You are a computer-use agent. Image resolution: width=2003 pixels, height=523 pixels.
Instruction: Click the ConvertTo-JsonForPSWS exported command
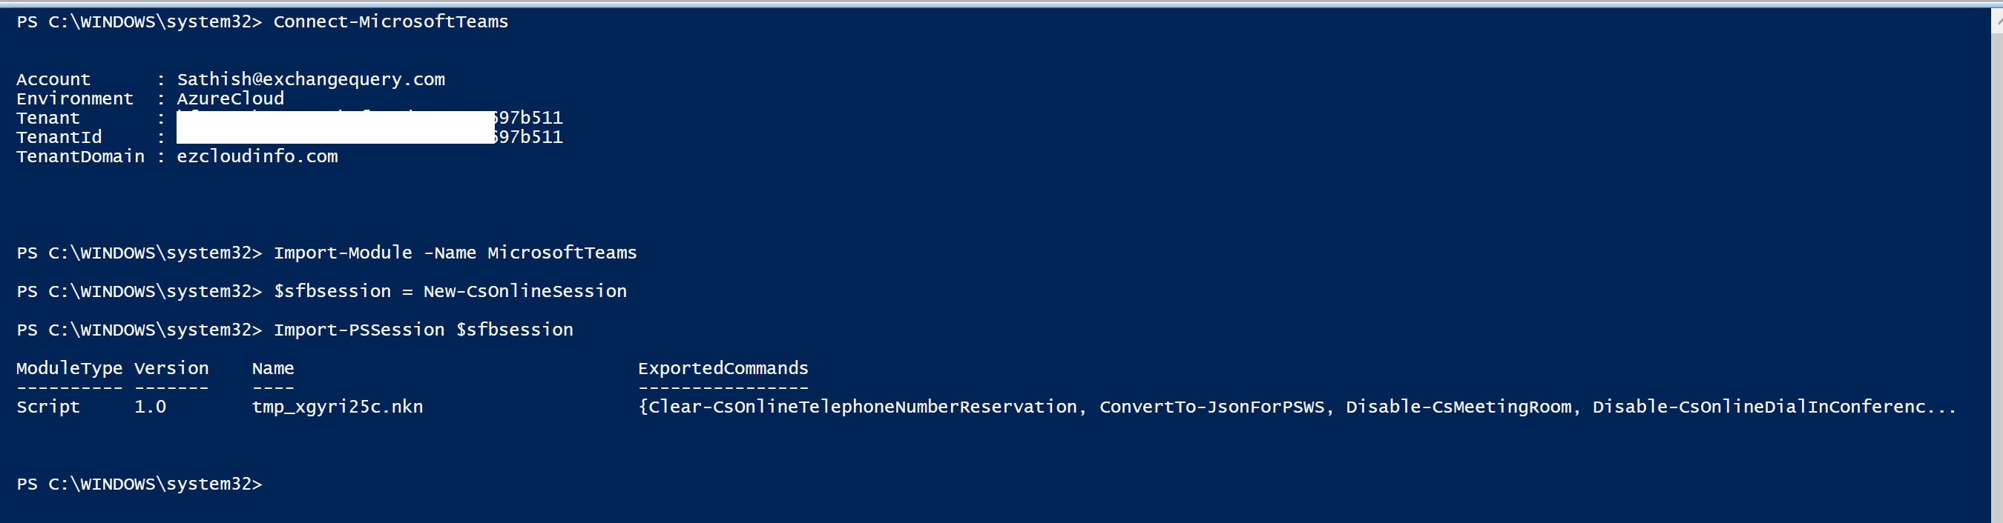(1211, 407)
